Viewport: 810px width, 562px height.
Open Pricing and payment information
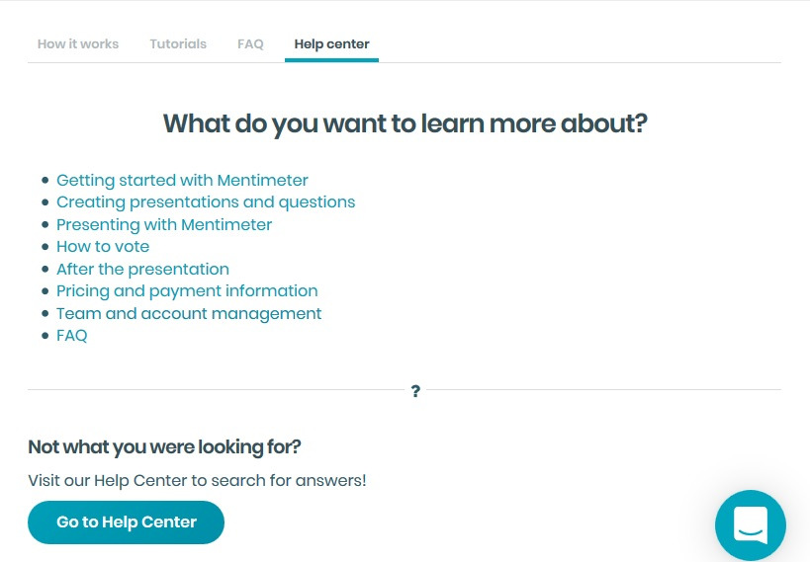[x=187, y=291]
